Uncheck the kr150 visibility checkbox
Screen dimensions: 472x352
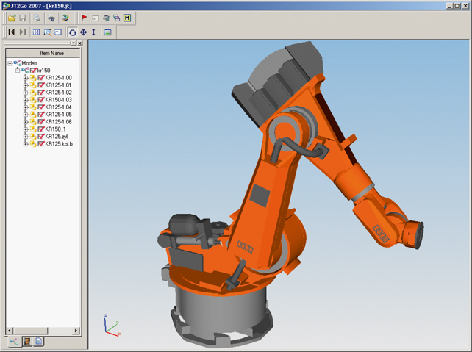click(x=33, y=71)
